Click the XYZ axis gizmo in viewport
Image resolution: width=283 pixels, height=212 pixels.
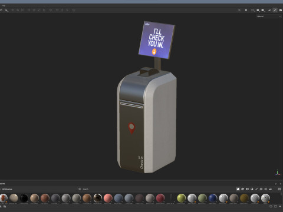[x=278, y=173]
